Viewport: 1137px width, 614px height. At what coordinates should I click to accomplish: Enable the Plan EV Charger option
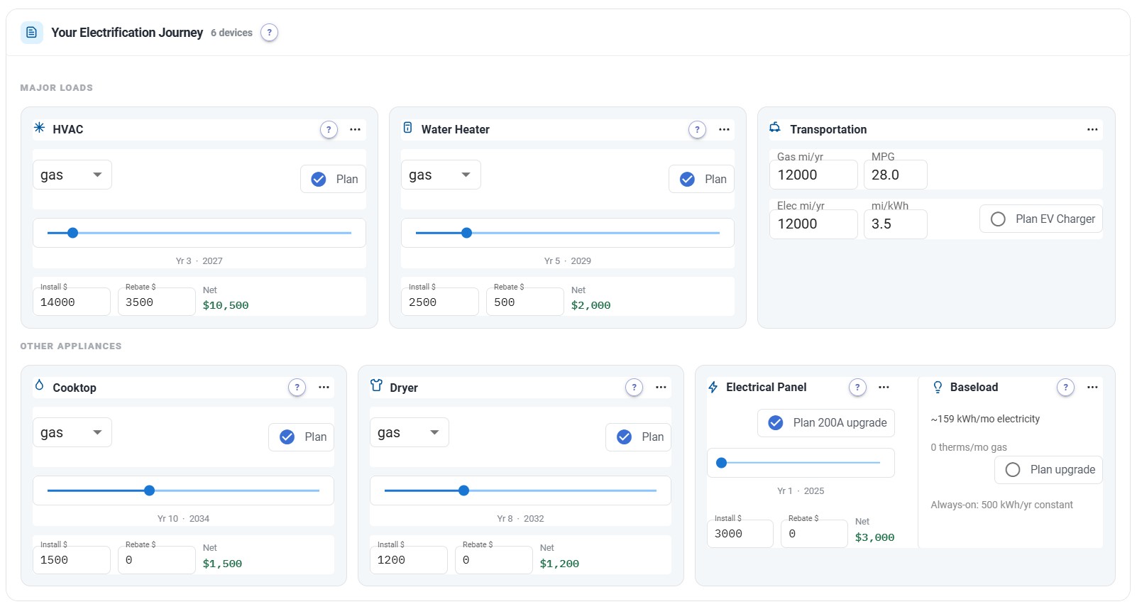[1041, 219]
